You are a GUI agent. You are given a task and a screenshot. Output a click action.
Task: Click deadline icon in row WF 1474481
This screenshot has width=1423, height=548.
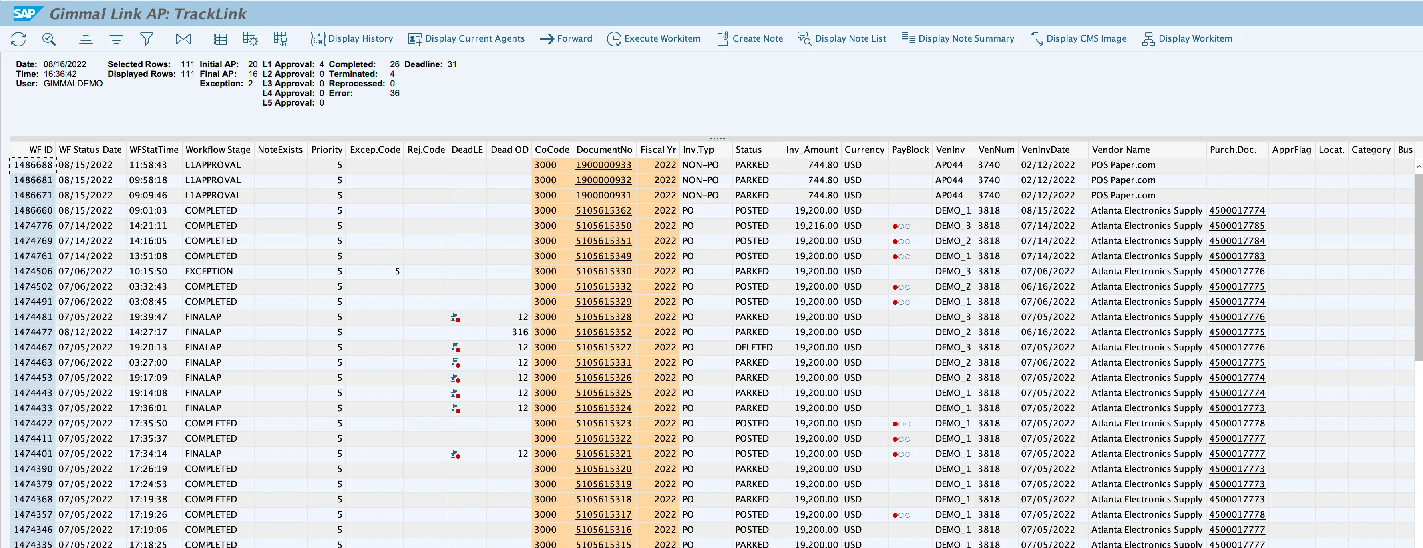(455, 317)
